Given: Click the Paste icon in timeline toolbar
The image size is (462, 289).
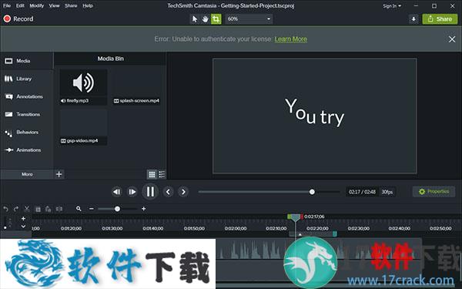Looking at the screenshot, I should (x=49, y=209).
